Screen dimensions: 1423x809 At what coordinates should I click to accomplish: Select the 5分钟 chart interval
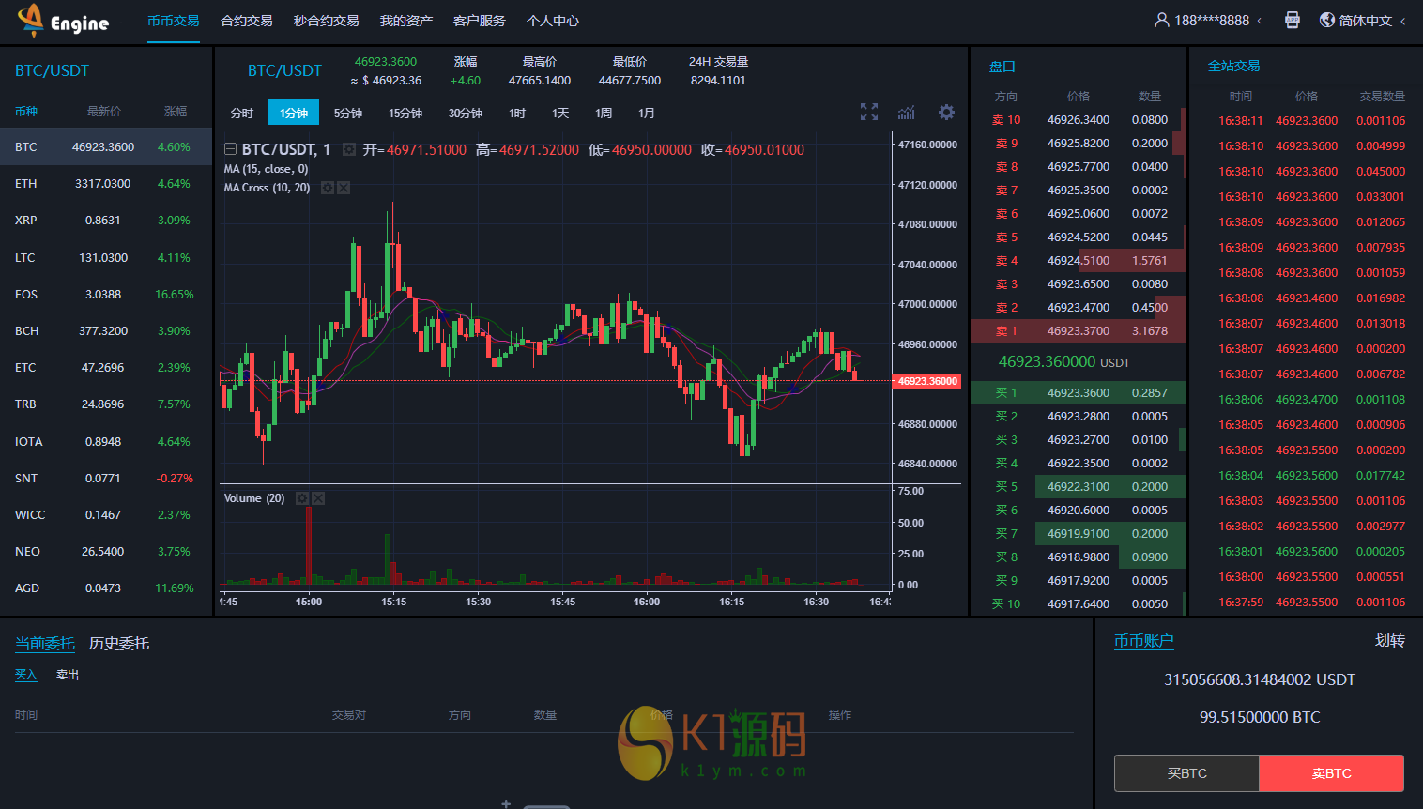tap(348, 113)
